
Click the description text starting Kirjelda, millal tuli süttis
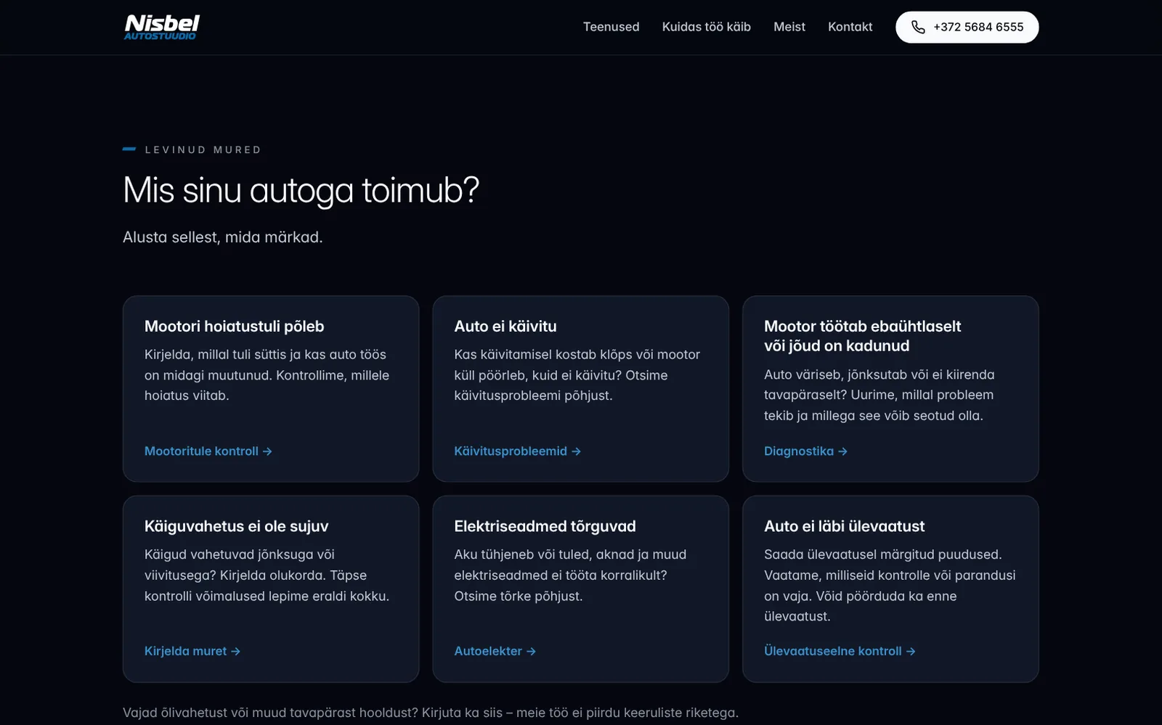[267, 375]
